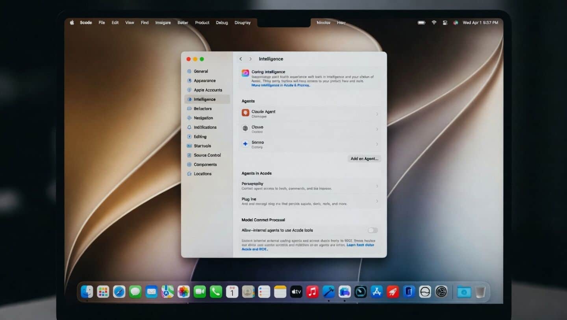Open the Apple menu
This screenshot has width=567, height=320.
click(x=72, y=23)
